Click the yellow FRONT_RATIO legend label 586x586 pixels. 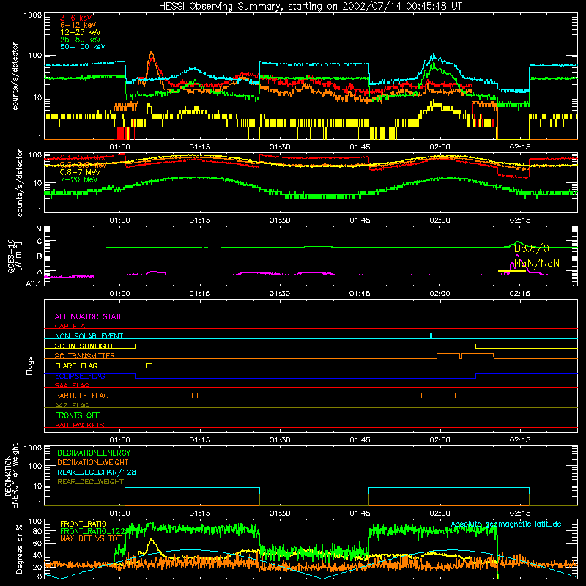coord(83,524)
